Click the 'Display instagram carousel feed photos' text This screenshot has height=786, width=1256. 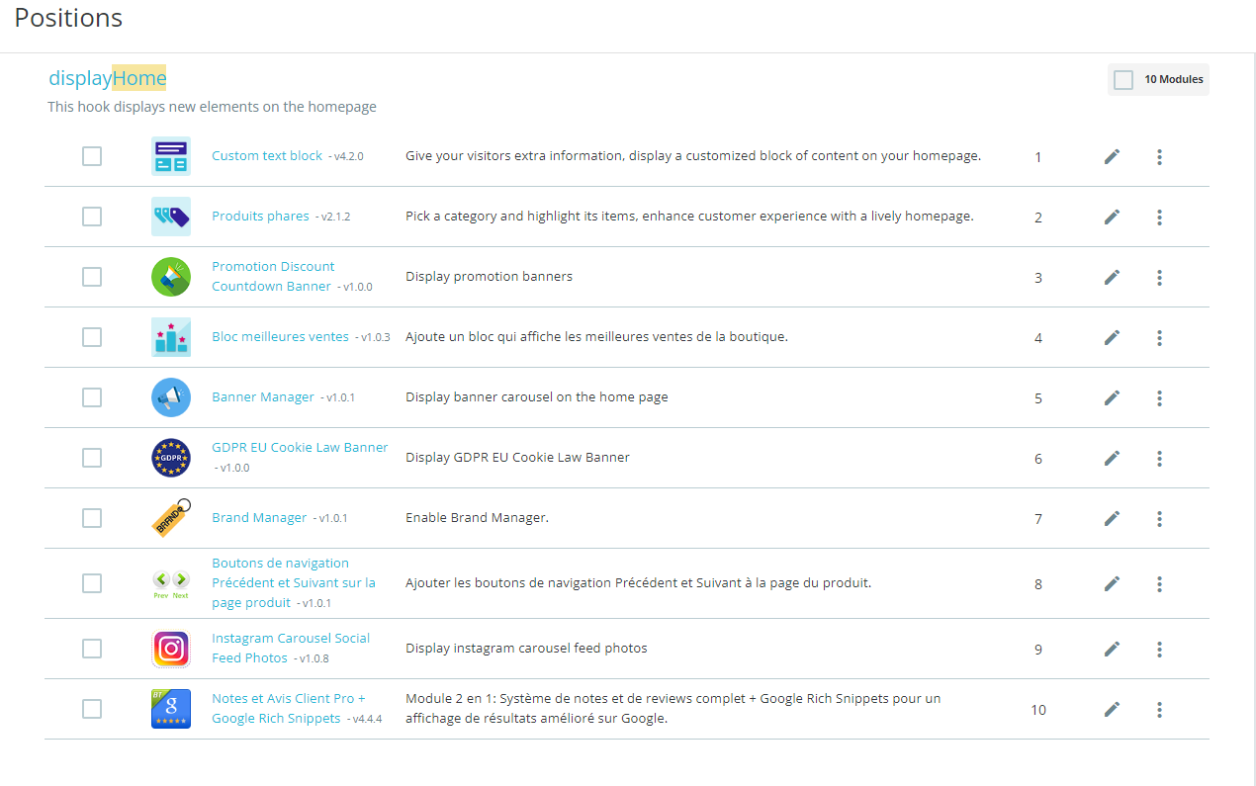click(526, 648)
